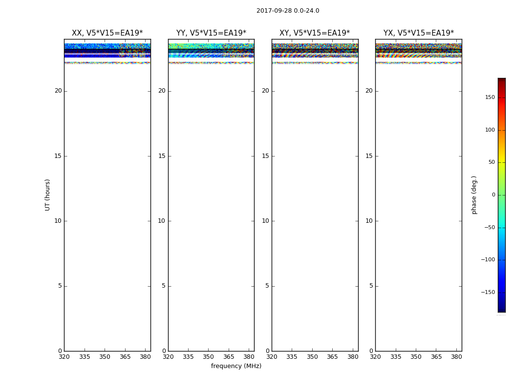This screenshot has height=390, width=513.
Task: Click the 15 hour tick of YY plot
Action: click(x=162, y=156)
